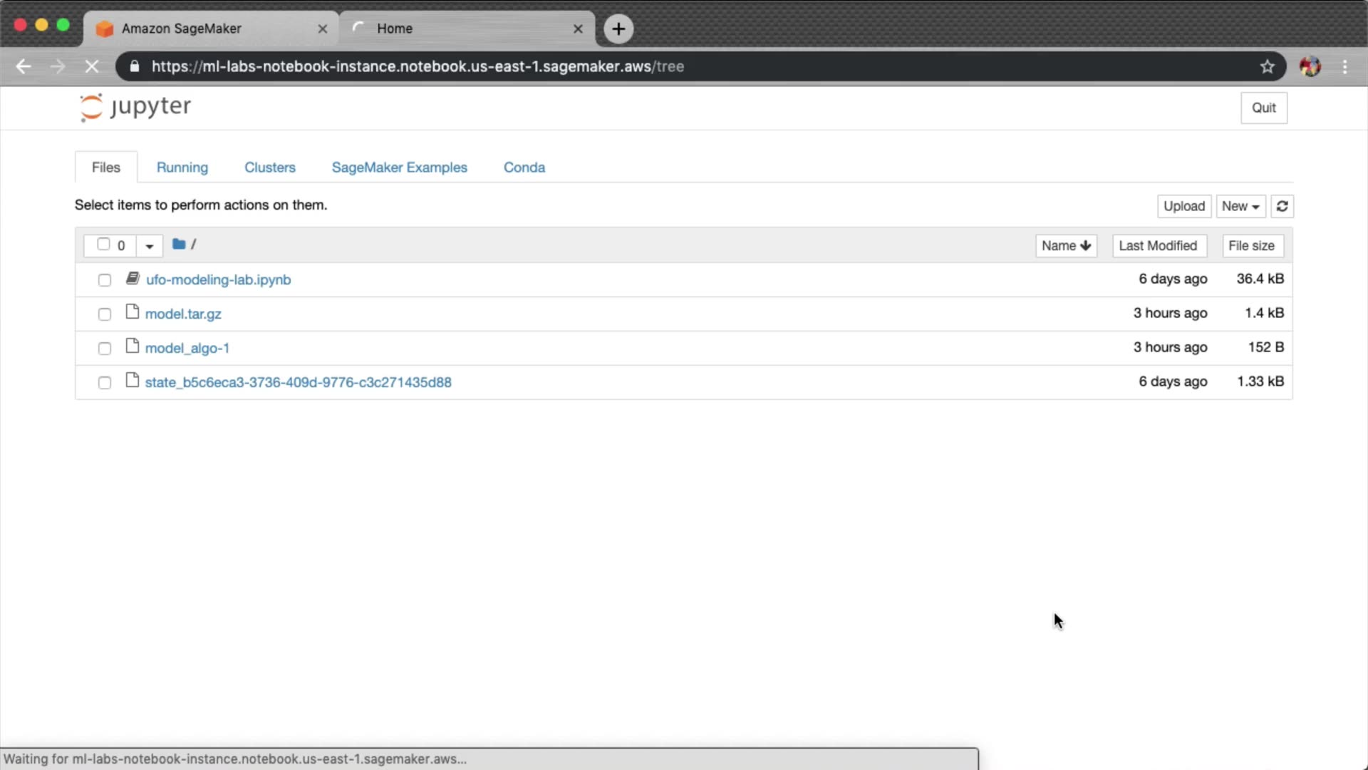Open Chrome three-dot menu

(1344, 66)
